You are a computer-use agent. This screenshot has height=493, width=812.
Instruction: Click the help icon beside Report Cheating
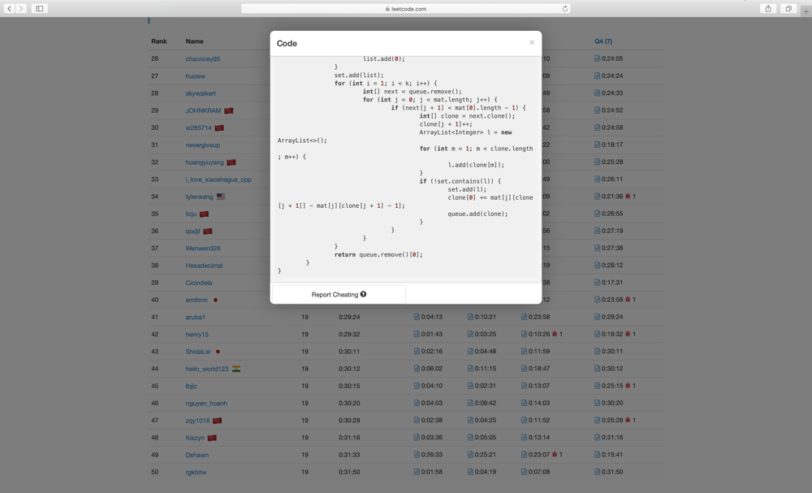pos(363,295)
